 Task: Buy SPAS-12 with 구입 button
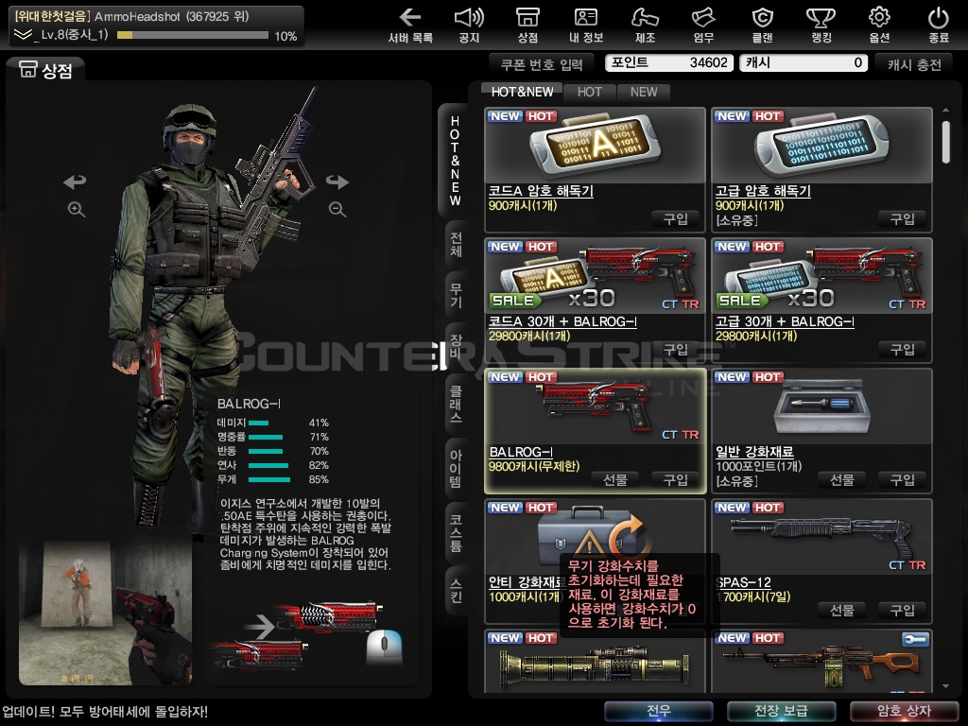pos(902,611)
